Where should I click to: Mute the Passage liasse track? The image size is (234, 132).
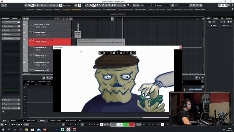tap(30, 32)
